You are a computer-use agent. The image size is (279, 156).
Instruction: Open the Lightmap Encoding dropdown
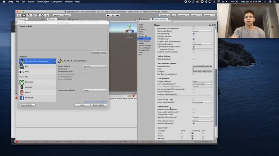[202, 44]
